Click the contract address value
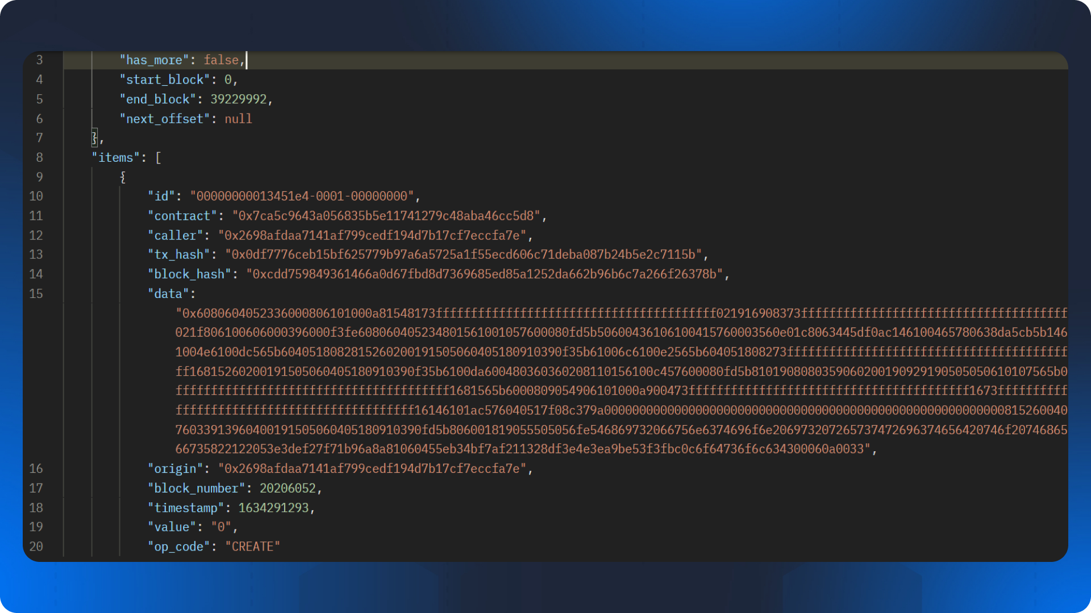The width and height of the screenshot is (1091, 613). point(386,216)
